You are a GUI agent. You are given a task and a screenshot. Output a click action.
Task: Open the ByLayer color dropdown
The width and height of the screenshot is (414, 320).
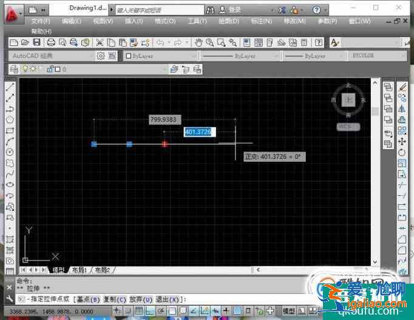(160, 56)
